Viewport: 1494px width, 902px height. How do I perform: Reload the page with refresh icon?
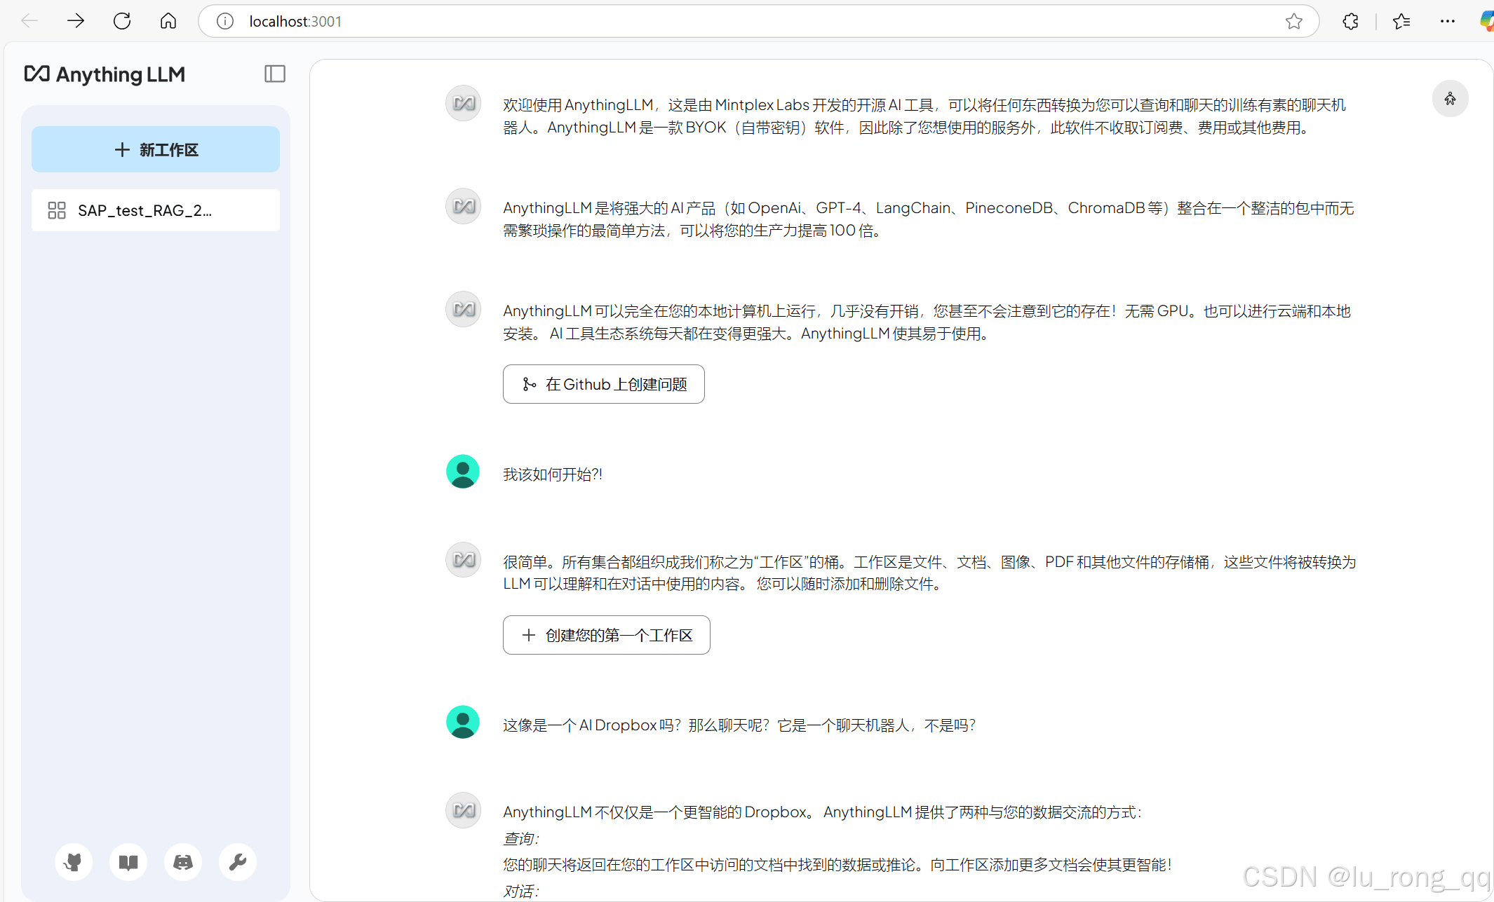(122, 21)
